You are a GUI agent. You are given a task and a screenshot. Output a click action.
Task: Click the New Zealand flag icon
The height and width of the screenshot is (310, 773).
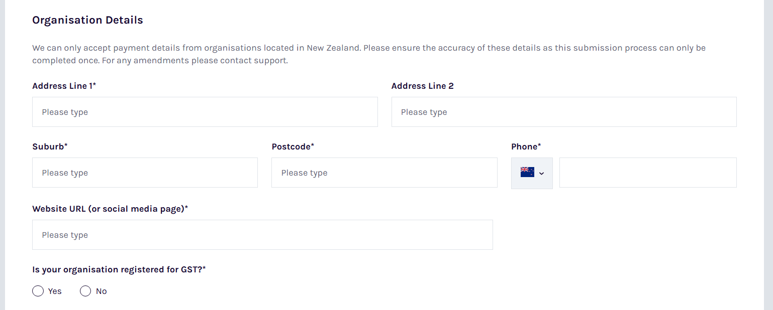point(527,173)
